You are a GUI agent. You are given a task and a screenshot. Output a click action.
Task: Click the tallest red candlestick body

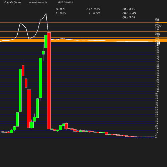(x=49, y=81)
